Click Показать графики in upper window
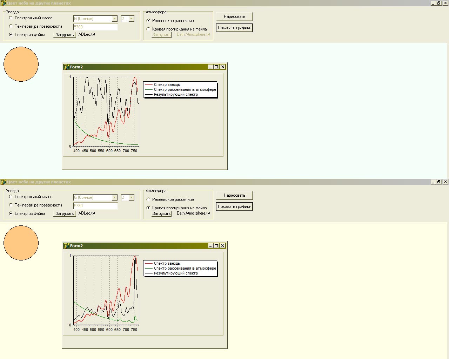Image resolution: width=449 pixels, height=359 pixels. pos(234,28)
